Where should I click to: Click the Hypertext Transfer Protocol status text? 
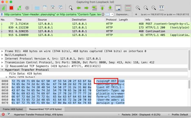pos(38,115)
